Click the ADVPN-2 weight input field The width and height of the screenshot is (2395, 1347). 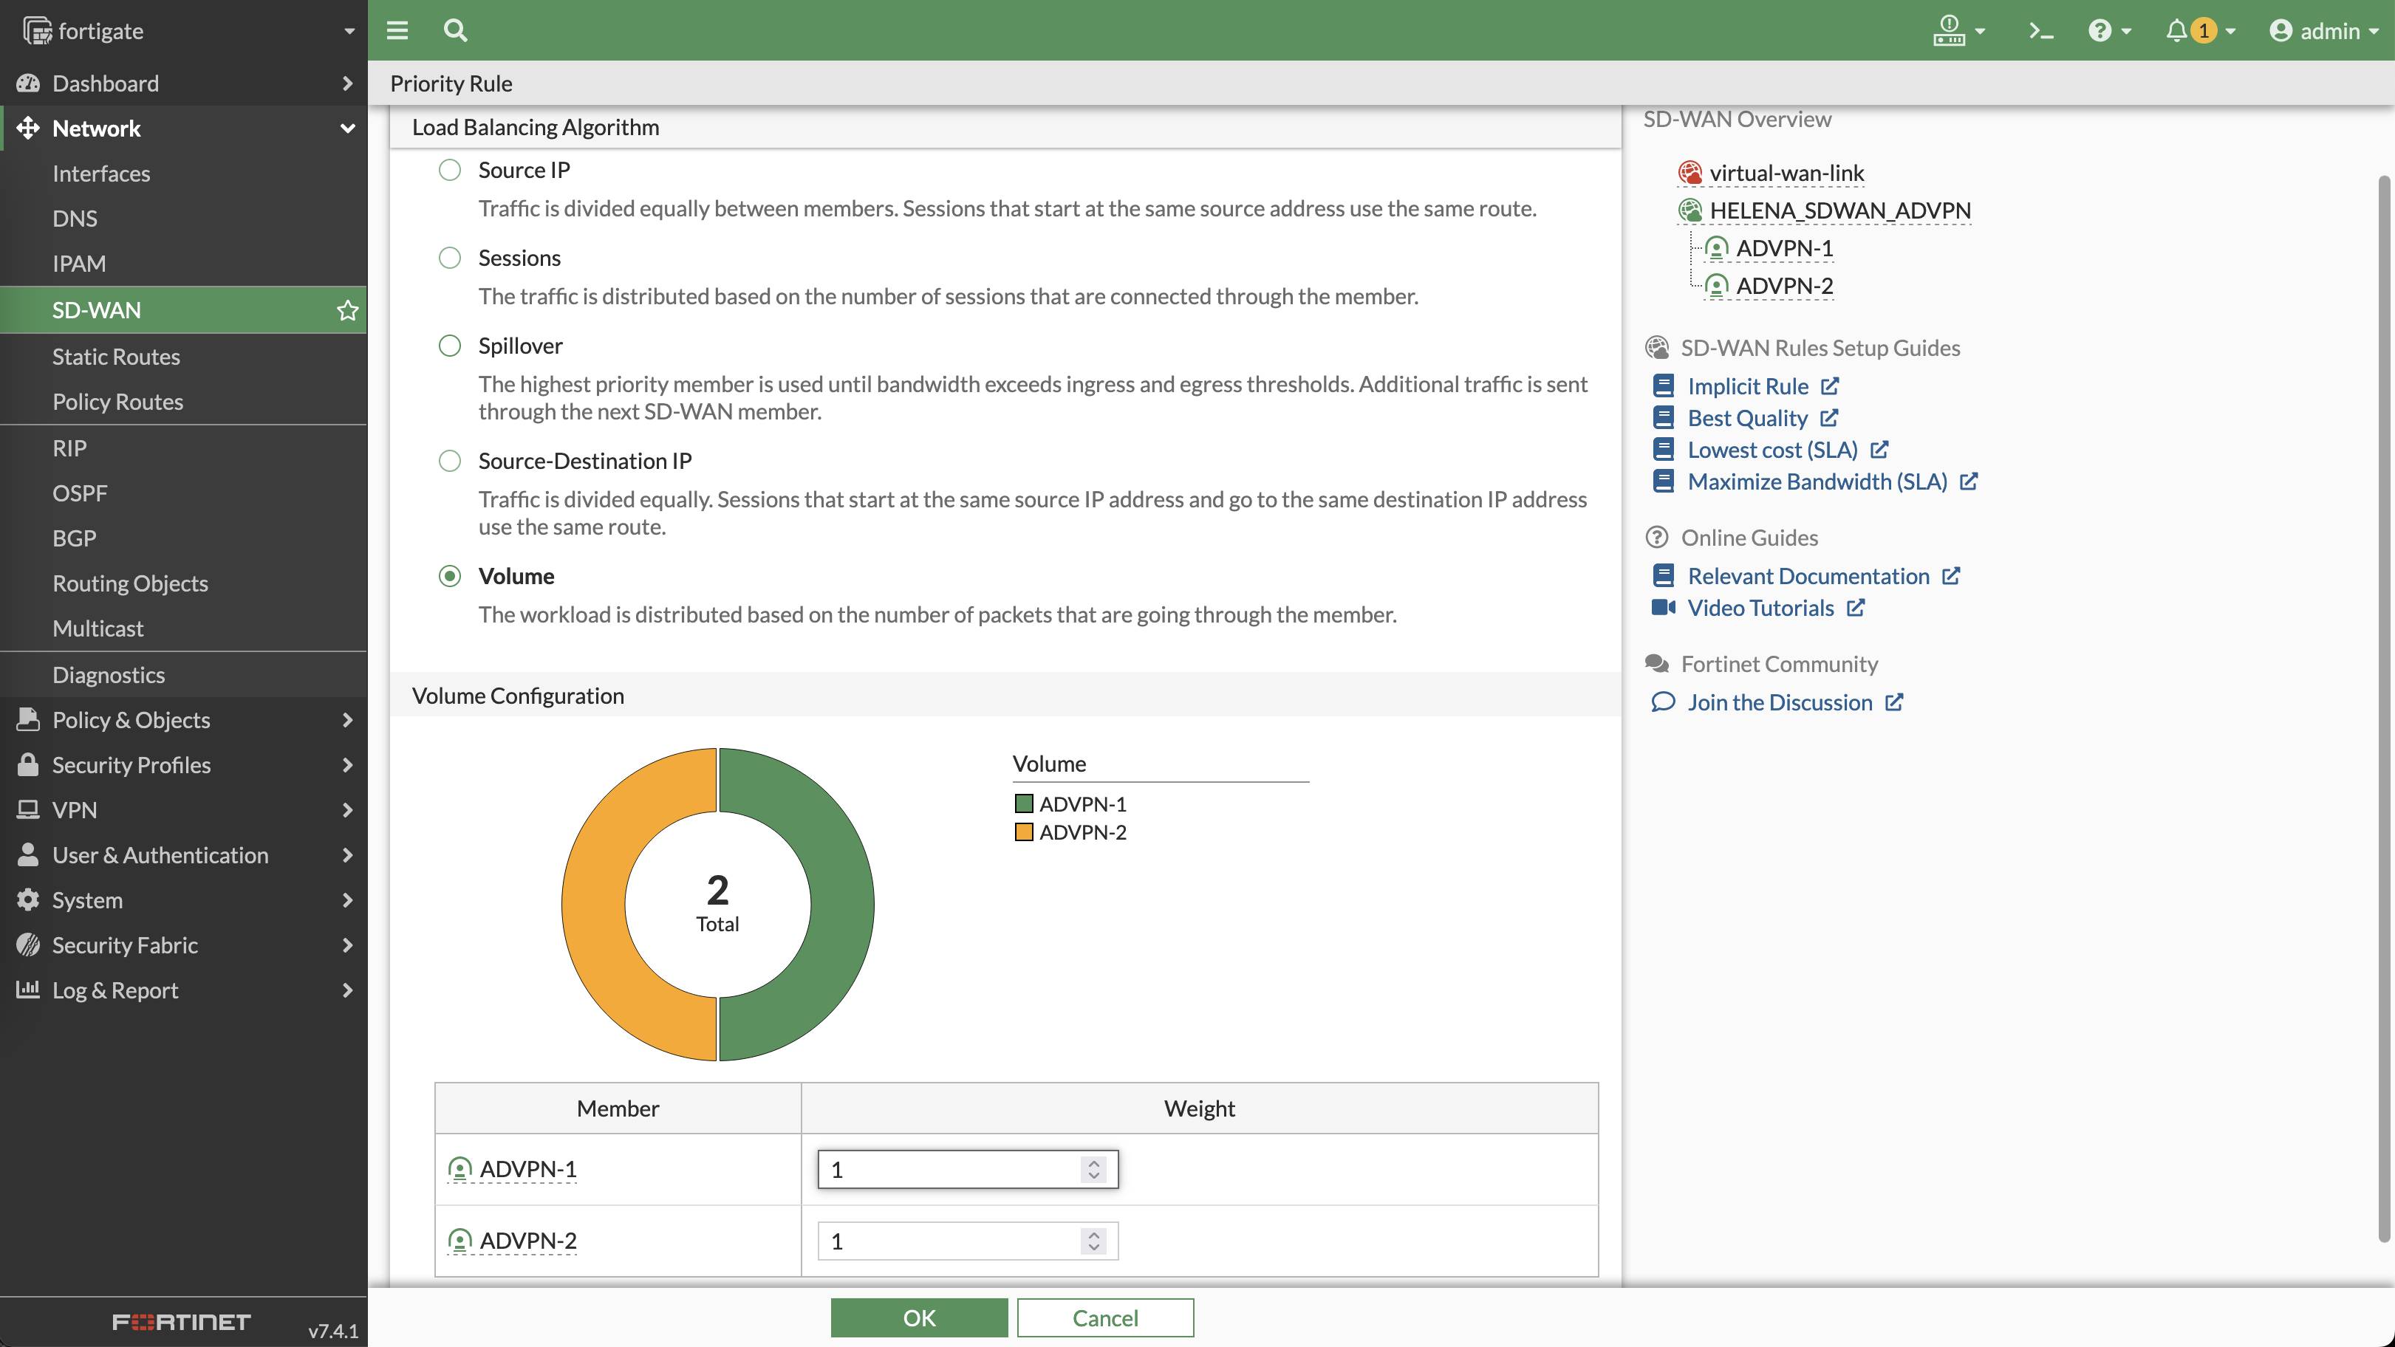949,1241
